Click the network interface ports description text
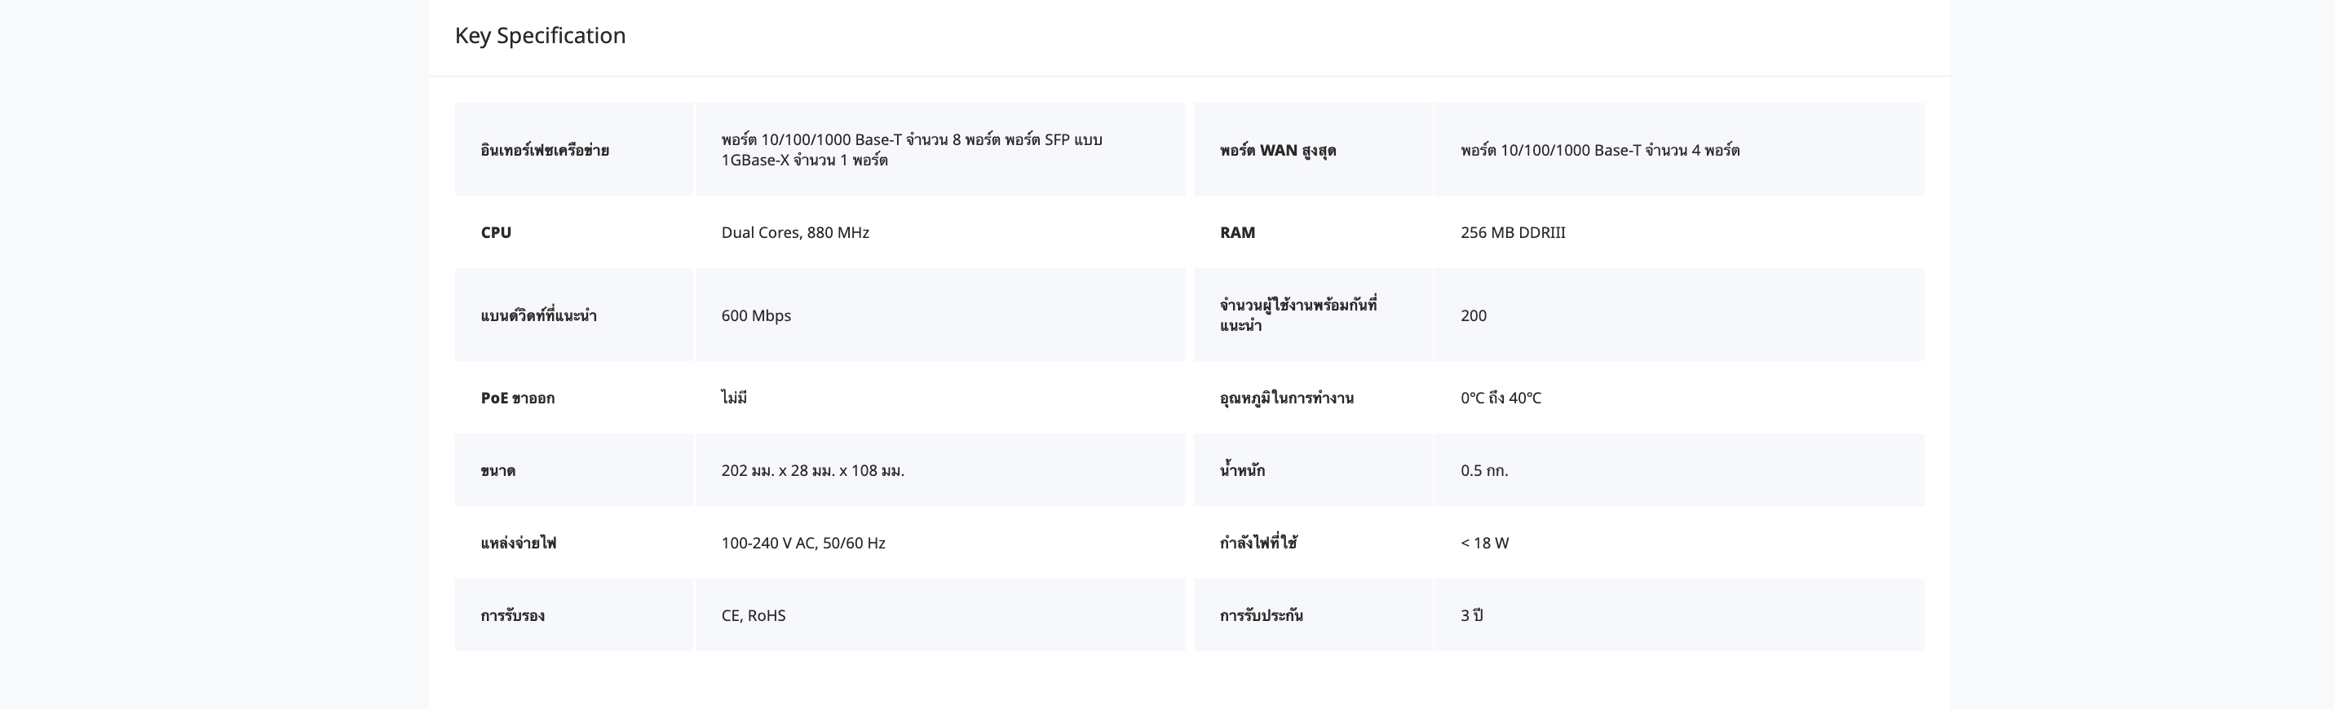The width and height of the screenshot is (2334, 709). click(911, 150)
